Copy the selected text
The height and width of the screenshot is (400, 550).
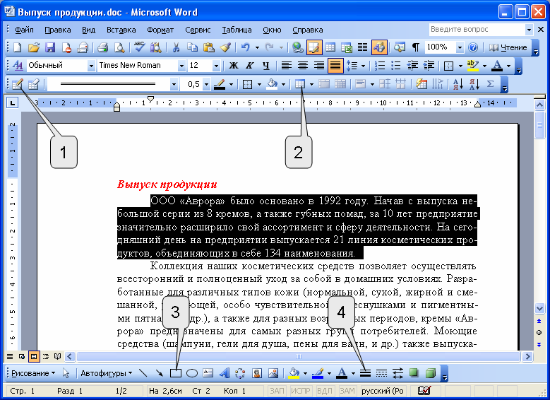point(192,47)
